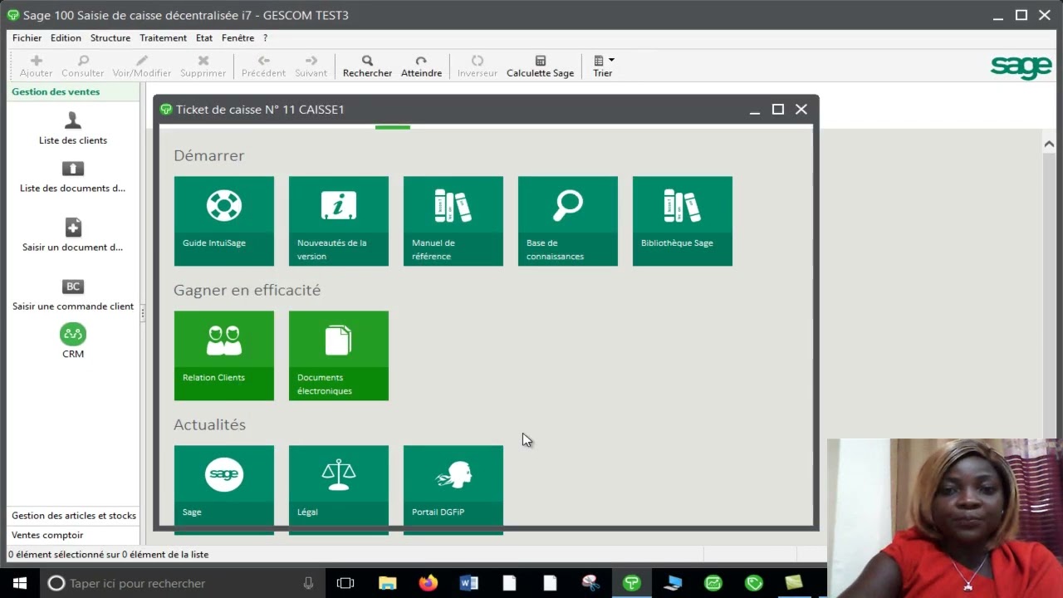1063x598 pixels.
Task: Expand the Trier dropdown arrow
Action: point(611,60)
